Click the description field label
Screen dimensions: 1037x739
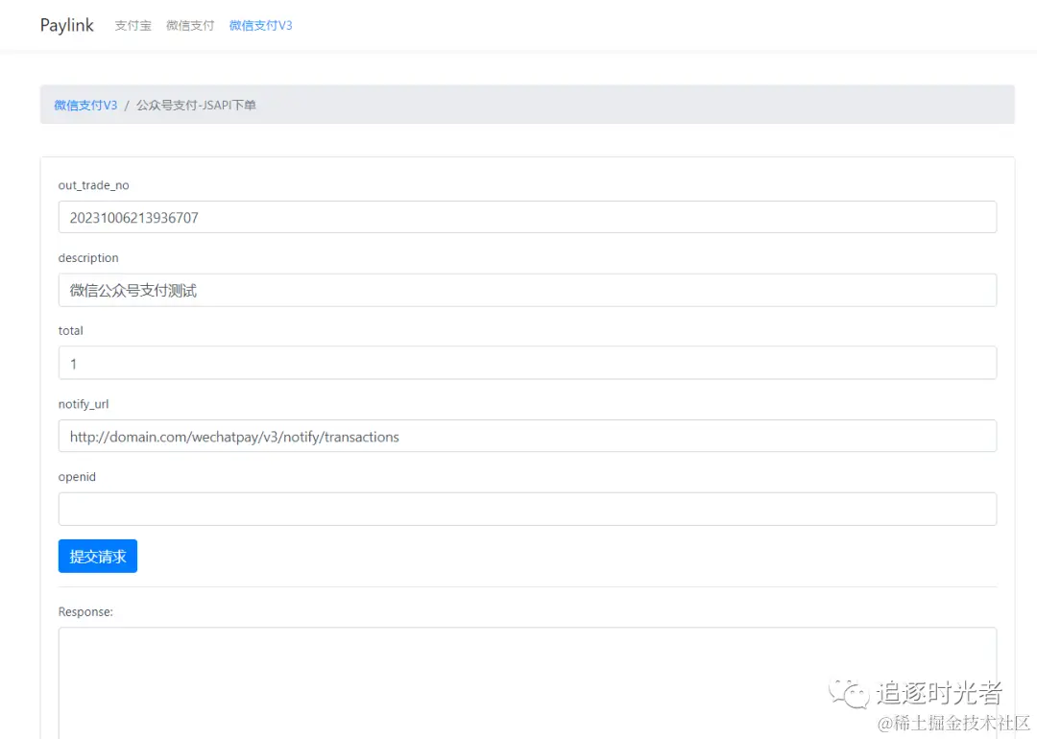coord(88,258)
